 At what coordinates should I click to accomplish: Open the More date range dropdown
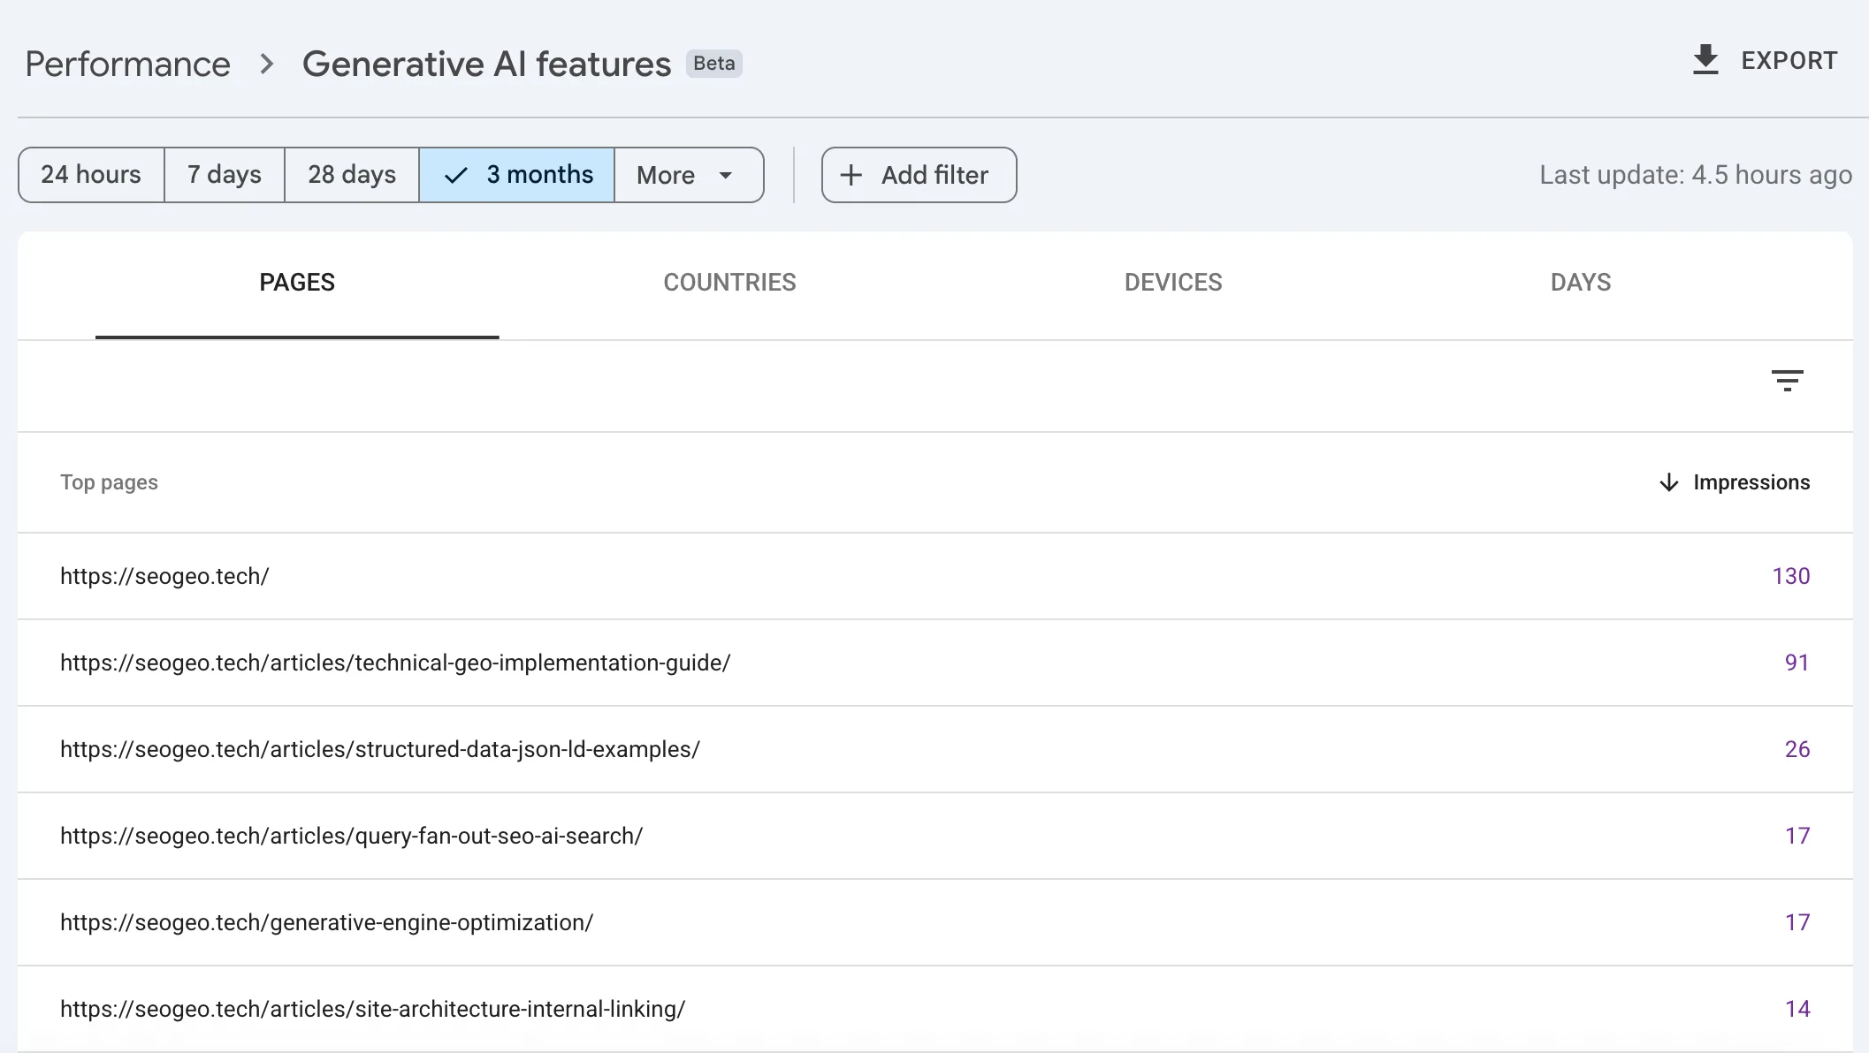(689, 175)
